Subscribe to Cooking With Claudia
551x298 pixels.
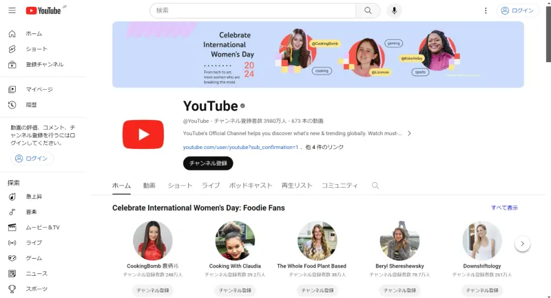point(235,290)
